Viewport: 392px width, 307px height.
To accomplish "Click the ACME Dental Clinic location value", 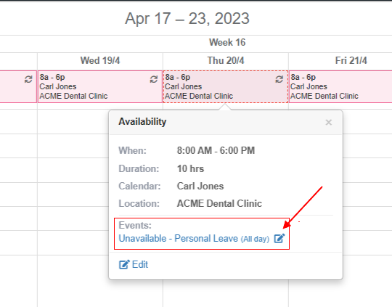I will coord(219,203).
